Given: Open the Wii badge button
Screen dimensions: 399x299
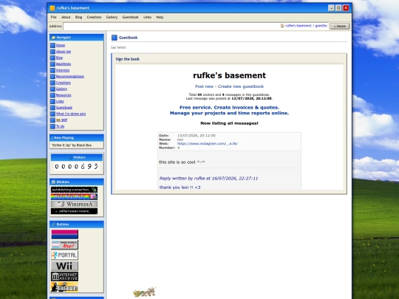Looking at the screenshot, I should pyautogui.click(x=64, y=266).
